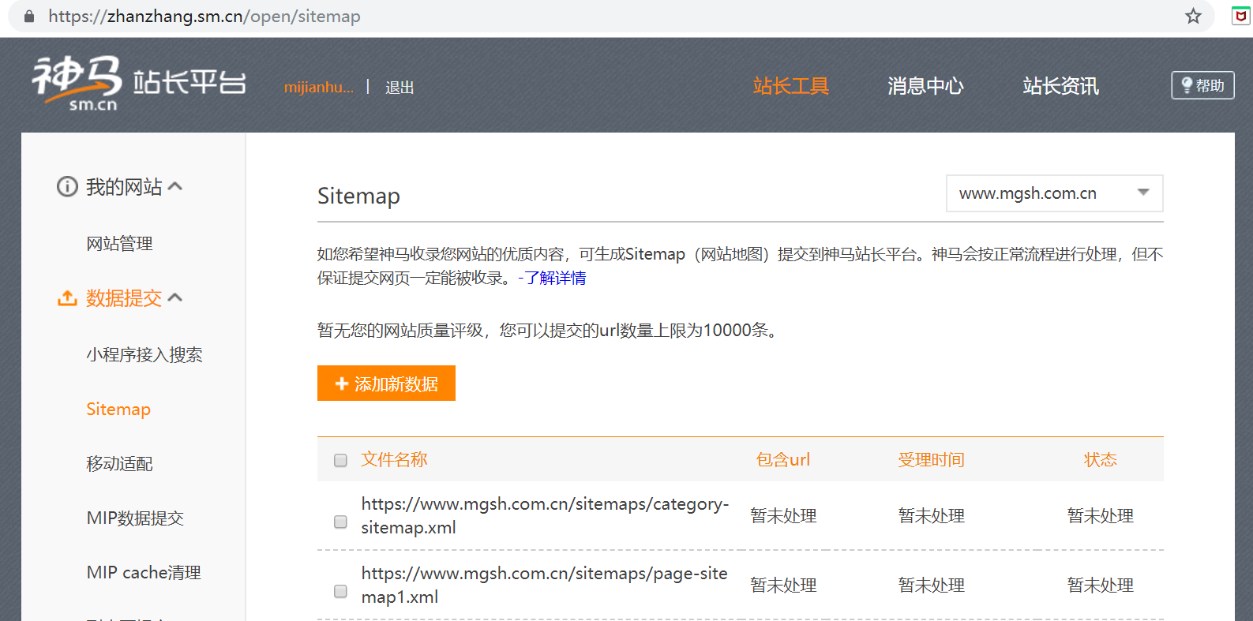Click the category-sitemap.xml URL text
Screen dimensions: 1253x621
(545, 515)
